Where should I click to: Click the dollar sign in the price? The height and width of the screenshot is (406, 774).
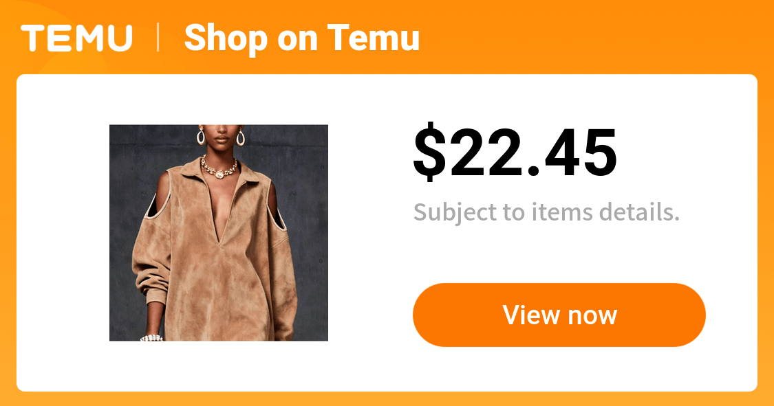(x=429, y=152)
